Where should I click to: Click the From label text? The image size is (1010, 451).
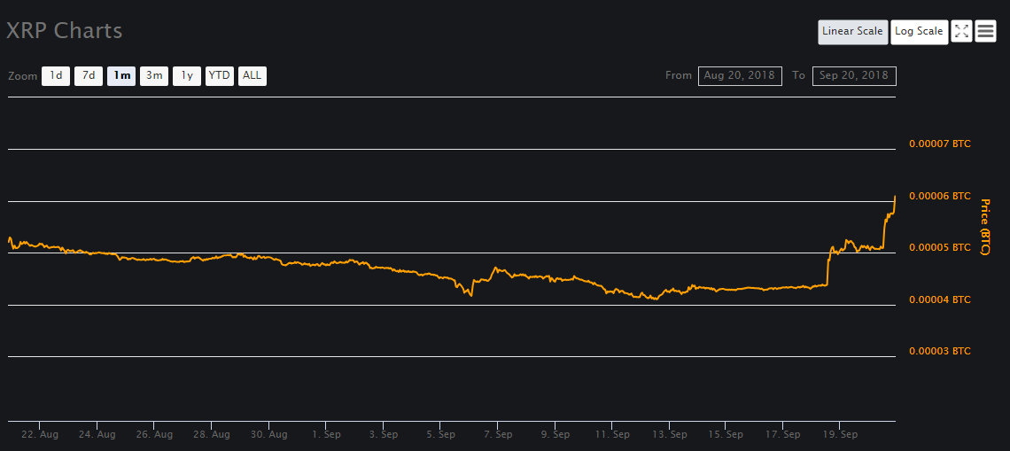(x=679, y=75)
